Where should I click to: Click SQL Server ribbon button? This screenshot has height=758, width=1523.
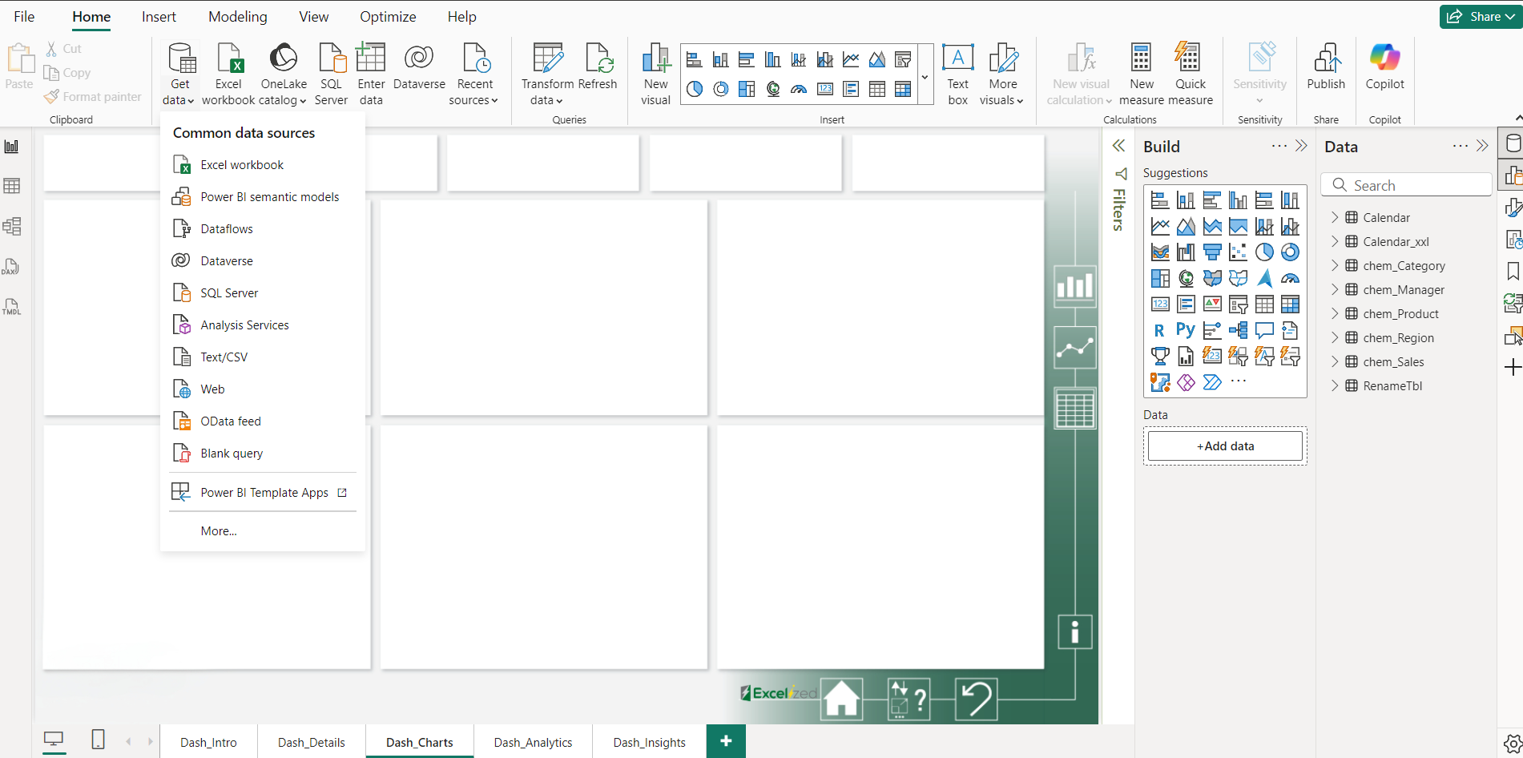(331, 75)
